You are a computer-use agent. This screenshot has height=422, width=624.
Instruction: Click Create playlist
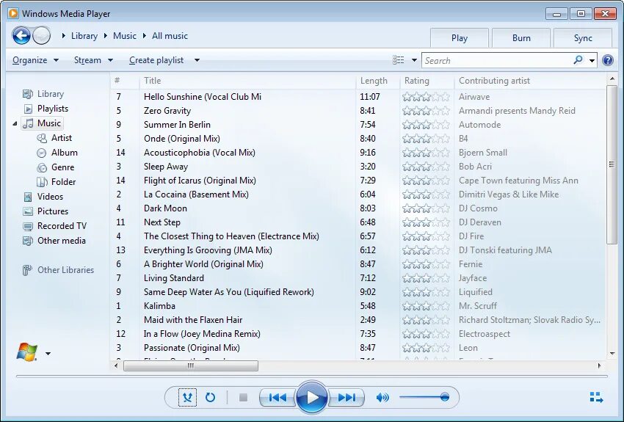click(x=156, y=60)
